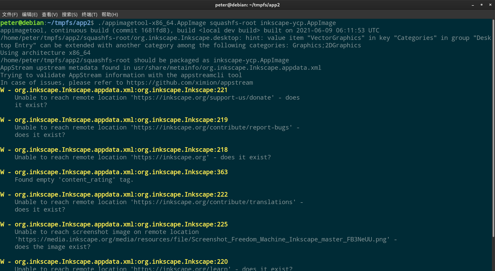Click the github.com/ximion/appstream URL
The width and height of the screenshot is (495, 271).
click(190, 83)
